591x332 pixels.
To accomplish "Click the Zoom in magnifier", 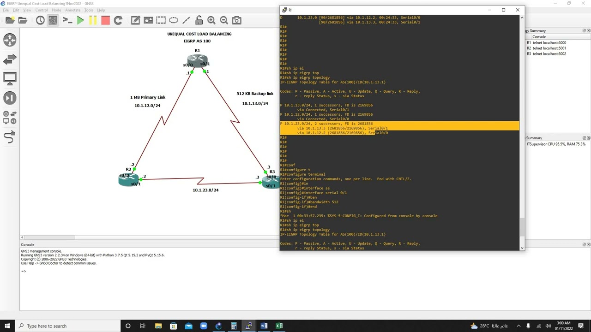I will 211,20.
